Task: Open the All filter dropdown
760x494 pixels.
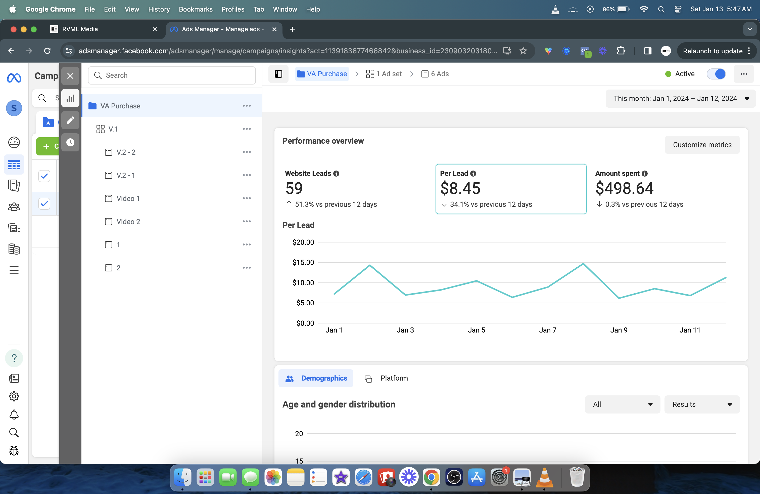Action: 622,404
